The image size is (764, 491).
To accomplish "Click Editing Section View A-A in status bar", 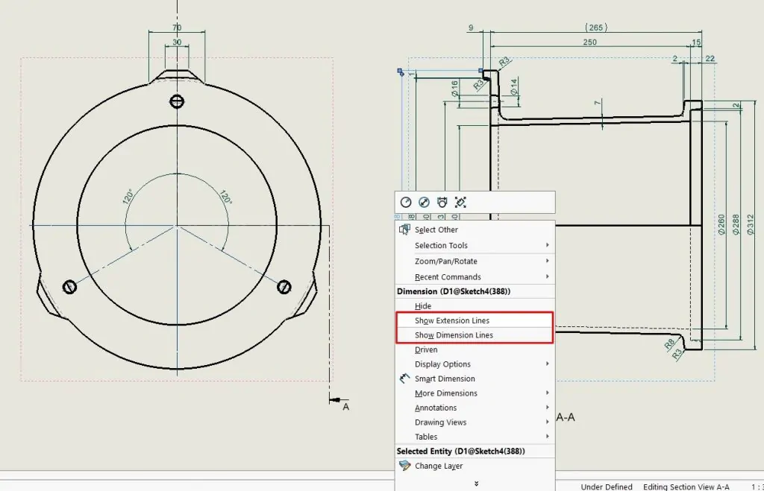I will (x=686, y=487).
